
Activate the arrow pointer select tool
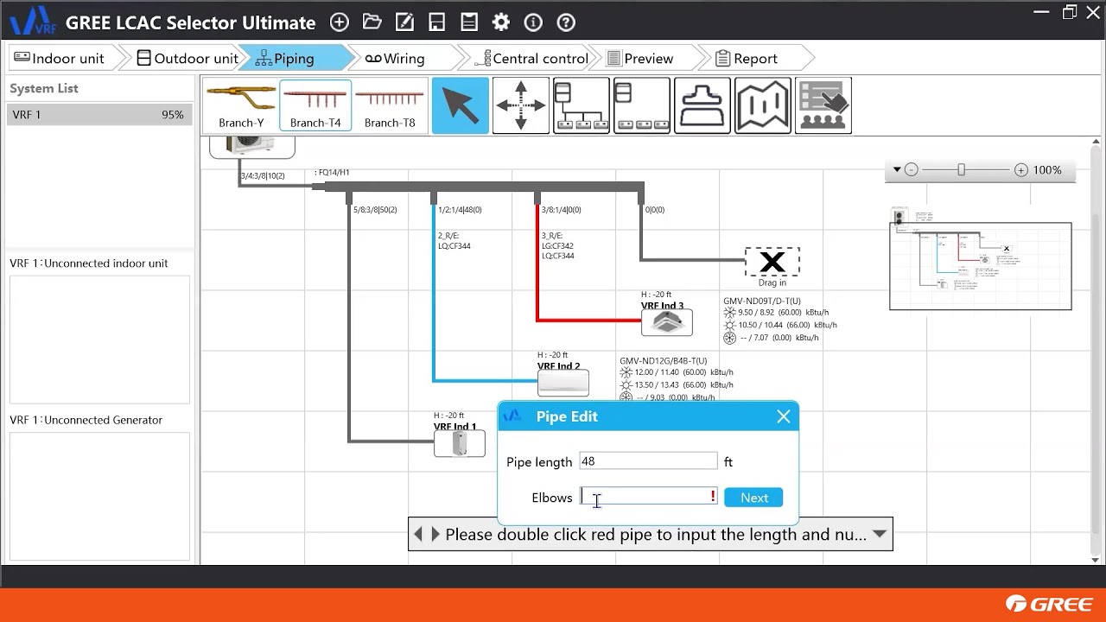pyautogui.click(x=461, y=105)
